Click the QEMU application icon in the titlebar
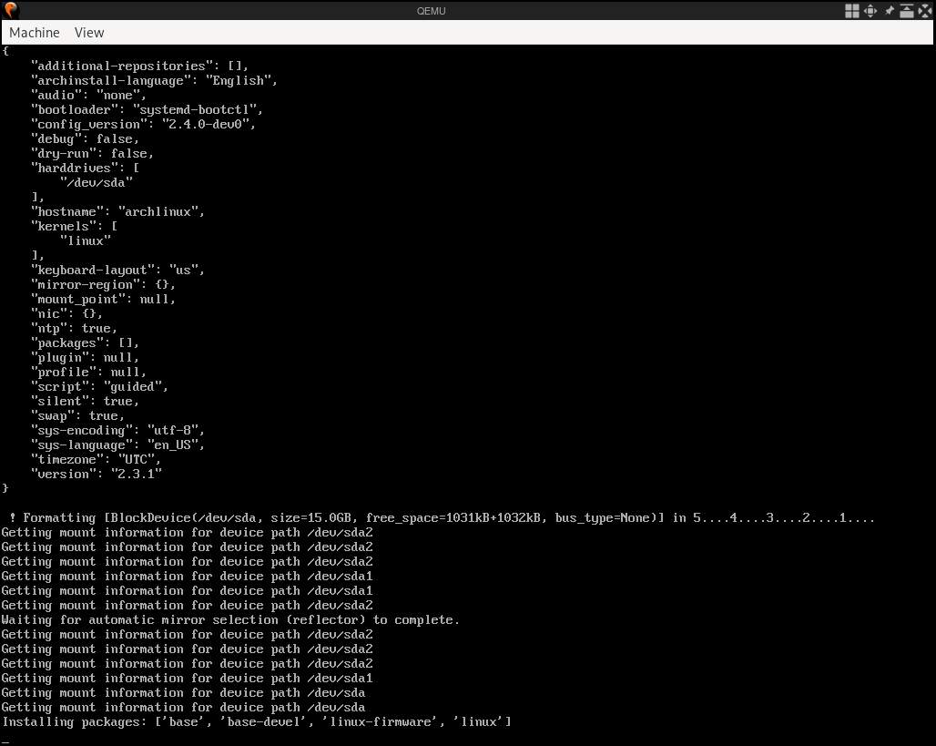 click(9, 10)
